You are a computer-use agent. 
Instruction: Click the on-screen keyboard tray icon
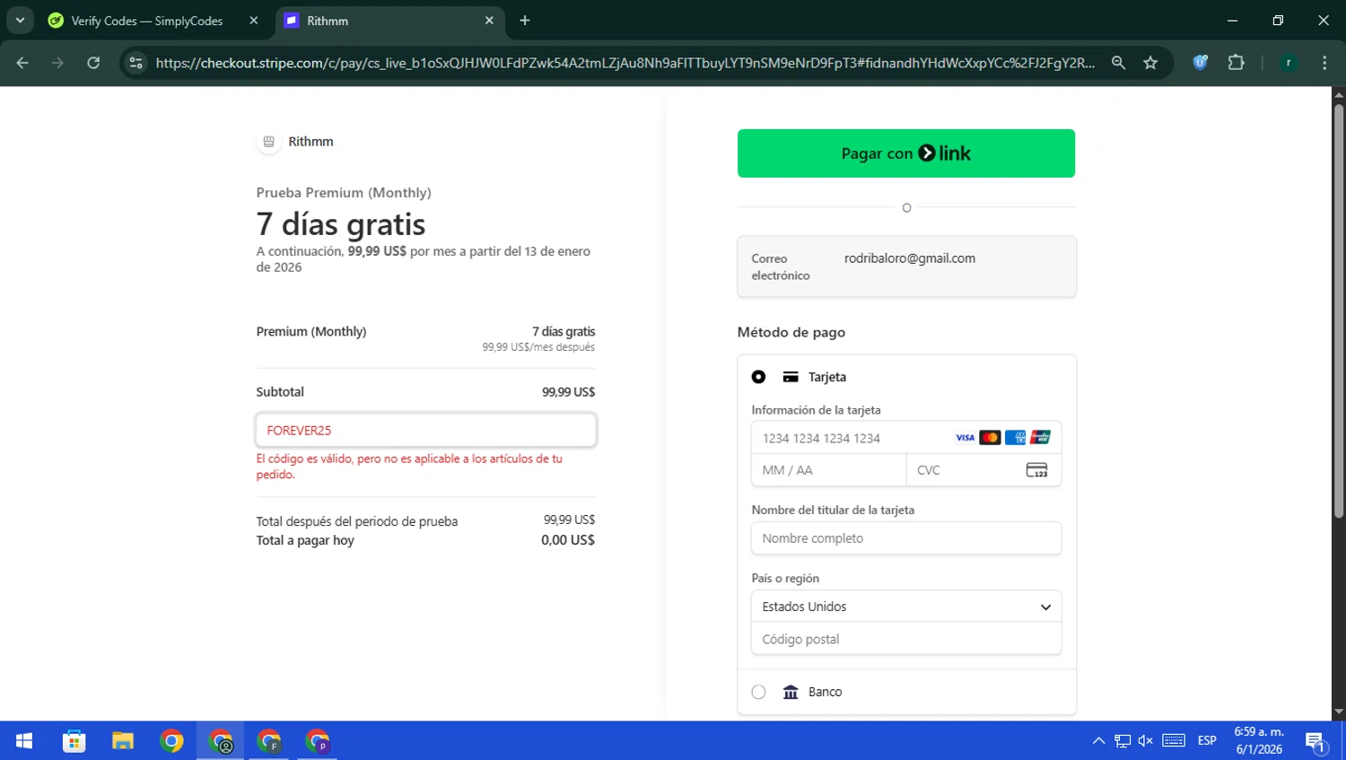[x=1174, y=741]
